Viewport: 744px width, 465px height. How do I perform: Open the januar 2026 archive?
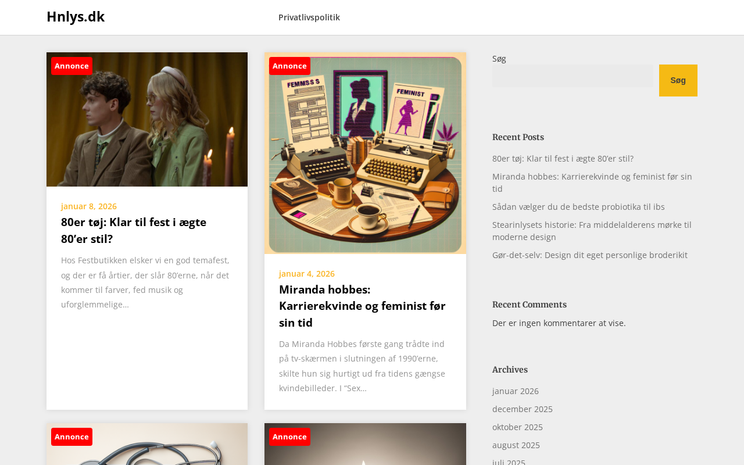pyautogui.click(x=516, y=391)
